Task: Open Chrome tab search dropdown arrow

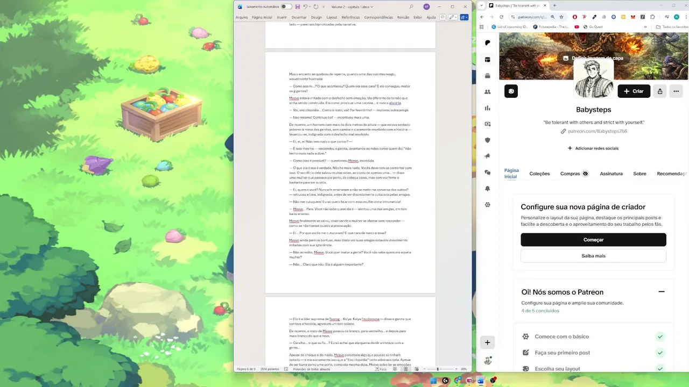Action: coord(482,5)
